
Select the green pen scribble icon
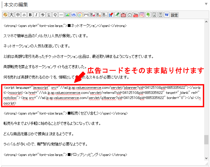(117, 15)
